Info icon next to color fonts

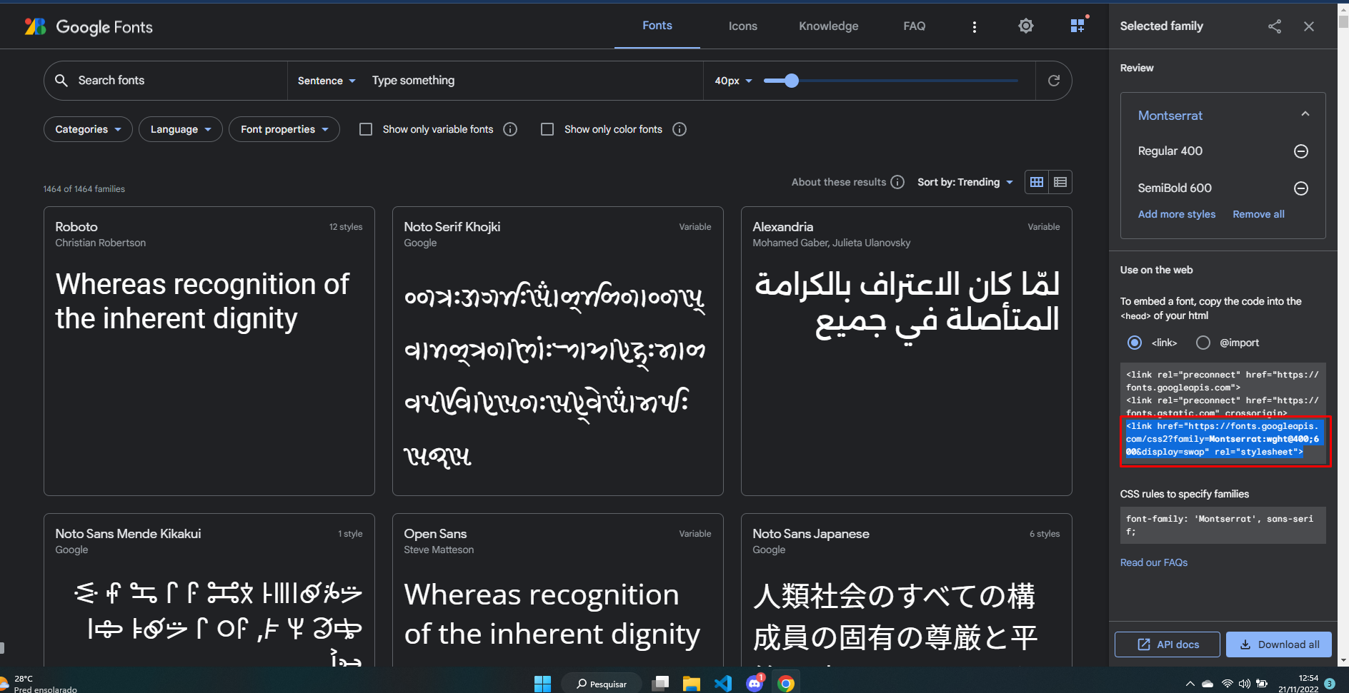tap(680, 129)
